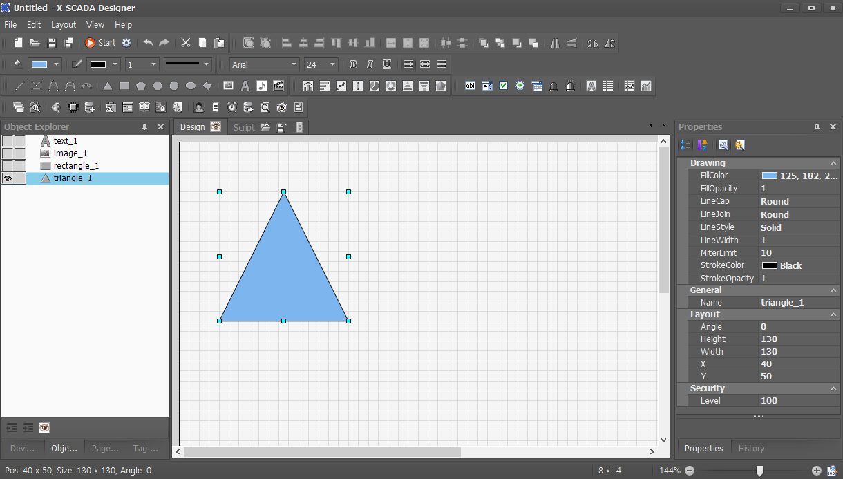The height and width of the screenshot is (479, 843).
Task: Insert the checkbox control
Action: 504,86
